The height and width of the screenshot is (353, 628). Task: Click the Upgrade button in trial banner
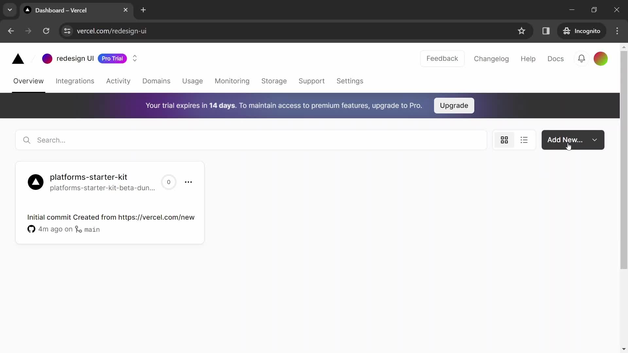[x=454, y=106]
